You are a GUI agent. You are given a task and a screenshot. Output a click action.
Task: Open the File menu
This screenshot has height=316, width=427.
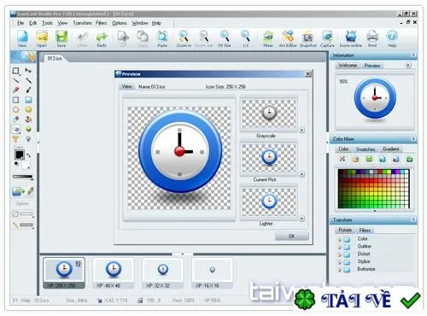(x=20, y=23)
